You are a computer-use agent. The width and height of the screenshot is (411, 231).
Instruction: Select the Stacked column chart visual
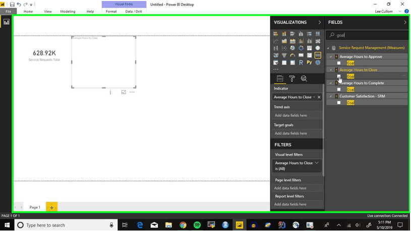pyautogui.click(x=284, y=34)
